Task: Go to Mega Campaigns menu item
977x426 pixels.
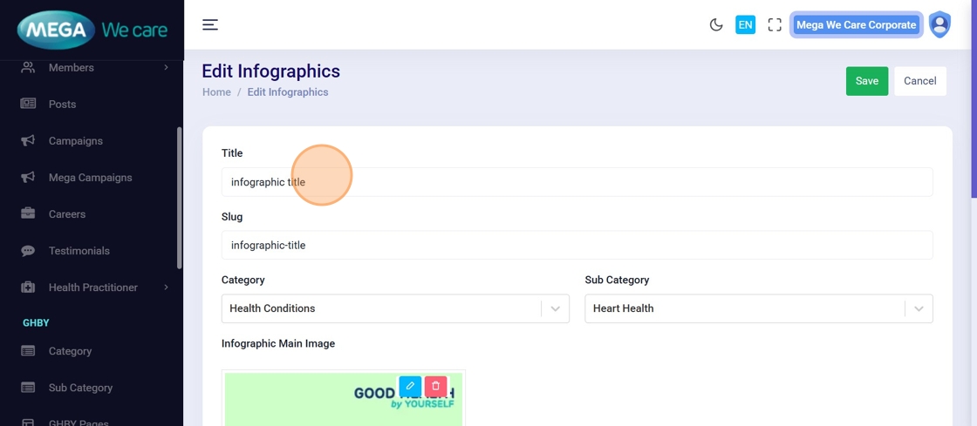Action: [x=90, y=178]
